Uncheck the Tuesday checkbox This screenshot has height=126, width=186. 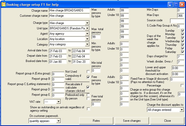click(182, 38)
